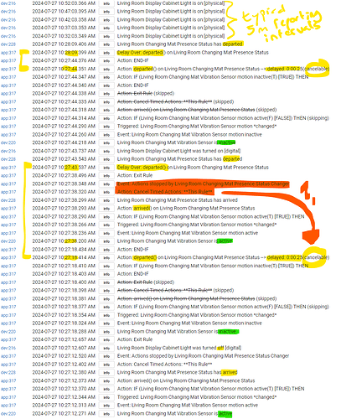Click info button on the 10:27:12.402 row
The height and width of the screenshot is (419, 341).
point(106,365)
